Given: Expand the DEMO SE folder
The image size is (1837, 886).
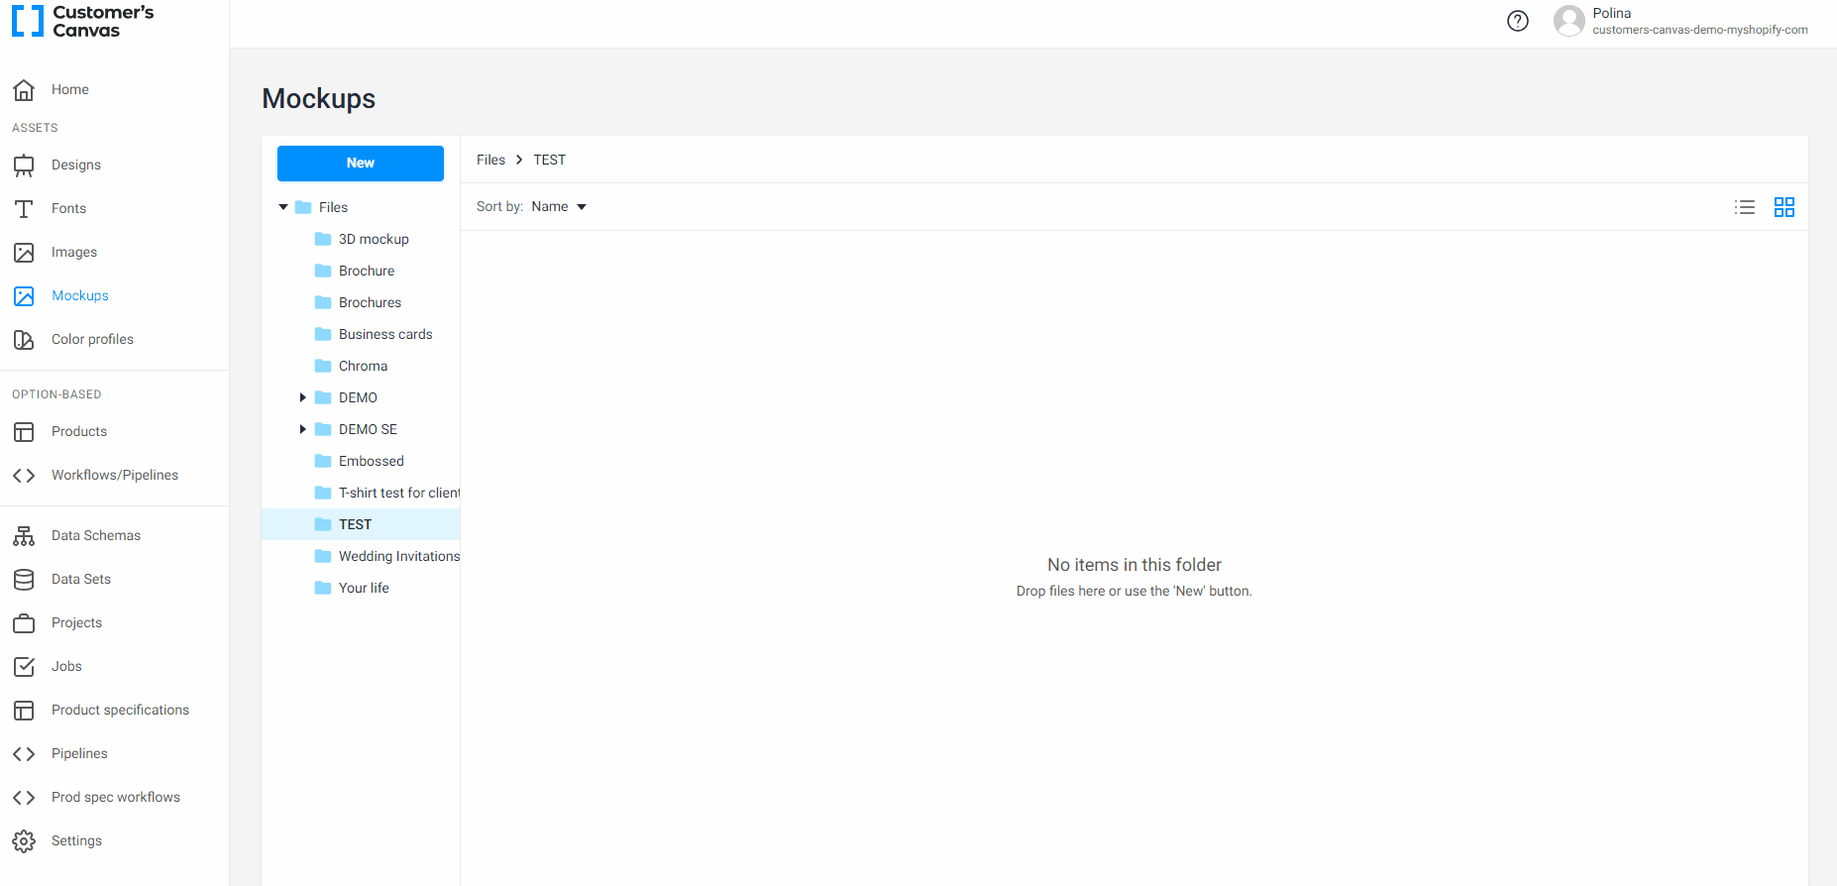Looking at the screenshot, I should point(302,429).
